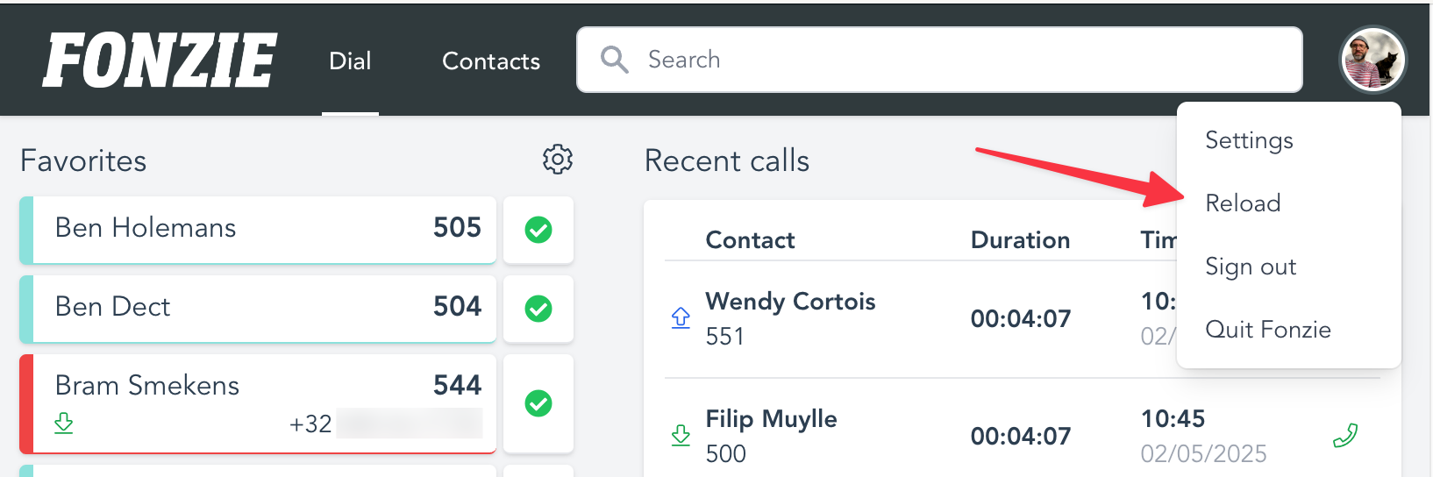Click Bram Smekens incoming call icon

pyautogui.click(x=64, y=424)
